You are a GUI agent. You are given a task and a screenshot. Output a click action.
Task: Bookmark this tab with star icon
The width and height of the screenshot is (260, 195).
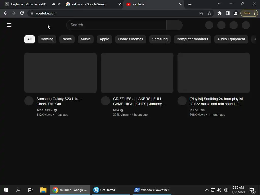tap(209, 13)
